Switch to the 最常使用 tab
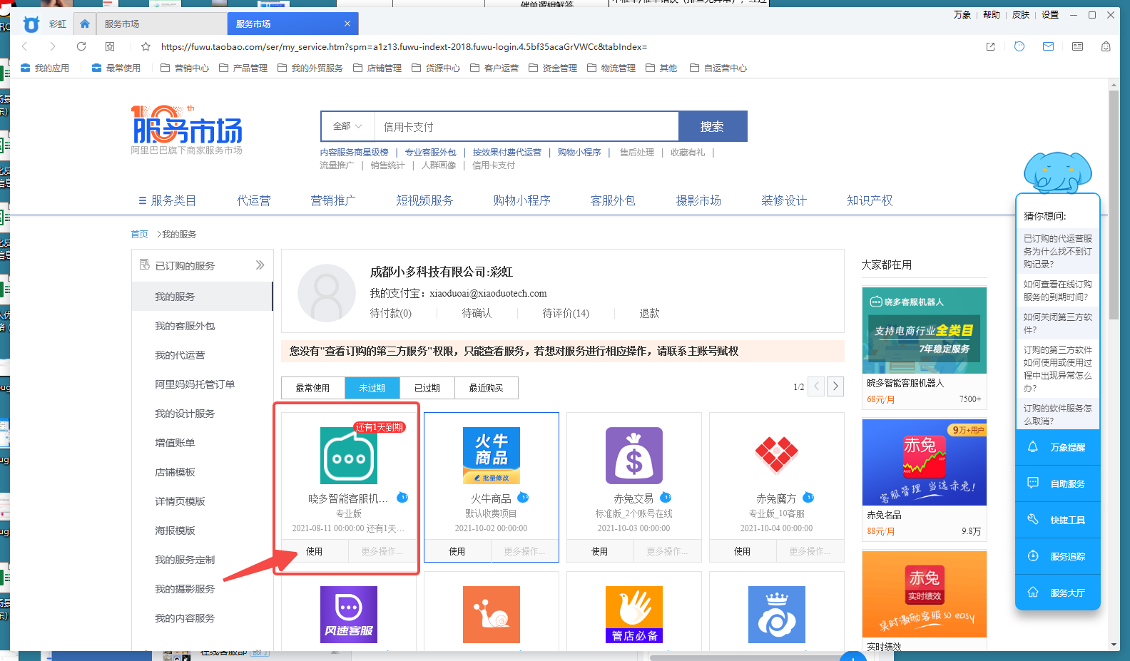 [313, 388]
